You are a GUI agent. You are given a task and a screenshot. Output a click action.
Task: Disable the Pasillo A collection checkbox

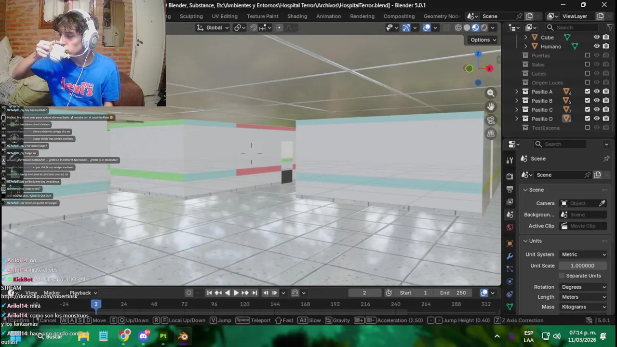point(587,92)
